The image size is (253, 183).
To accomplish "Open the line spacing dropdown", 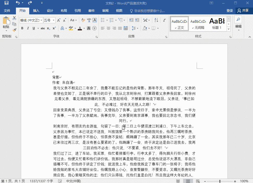I will 135,28.
